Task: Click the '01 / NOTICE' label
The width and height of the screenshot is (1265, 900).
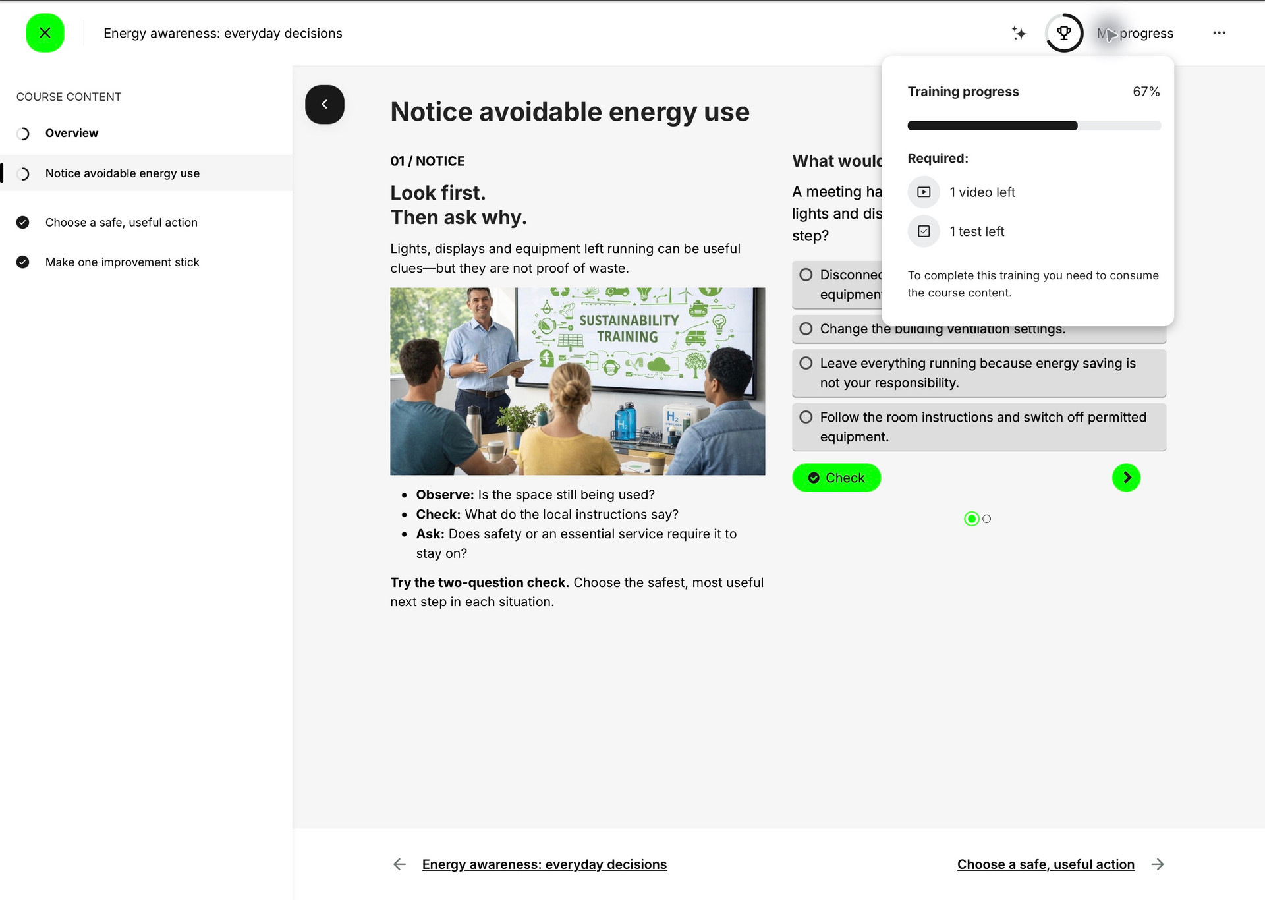Action: pyautogui.click(x=428, y=161)
